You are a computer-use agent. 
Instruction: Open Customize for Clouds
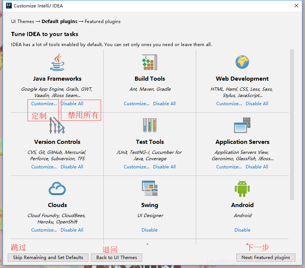tap(44, 230)
